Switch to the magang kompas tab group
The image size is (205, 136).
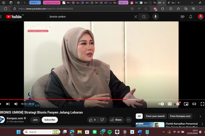[51, 3]
